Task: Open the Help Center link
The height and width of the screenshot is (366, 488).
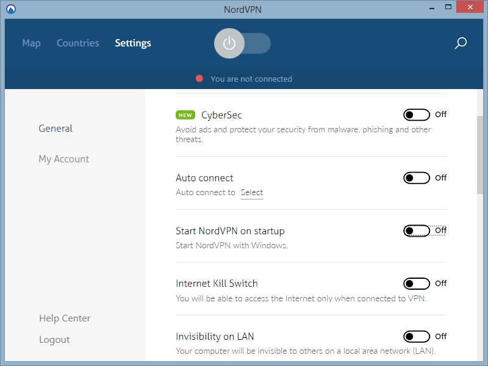Action: point(65,318)
